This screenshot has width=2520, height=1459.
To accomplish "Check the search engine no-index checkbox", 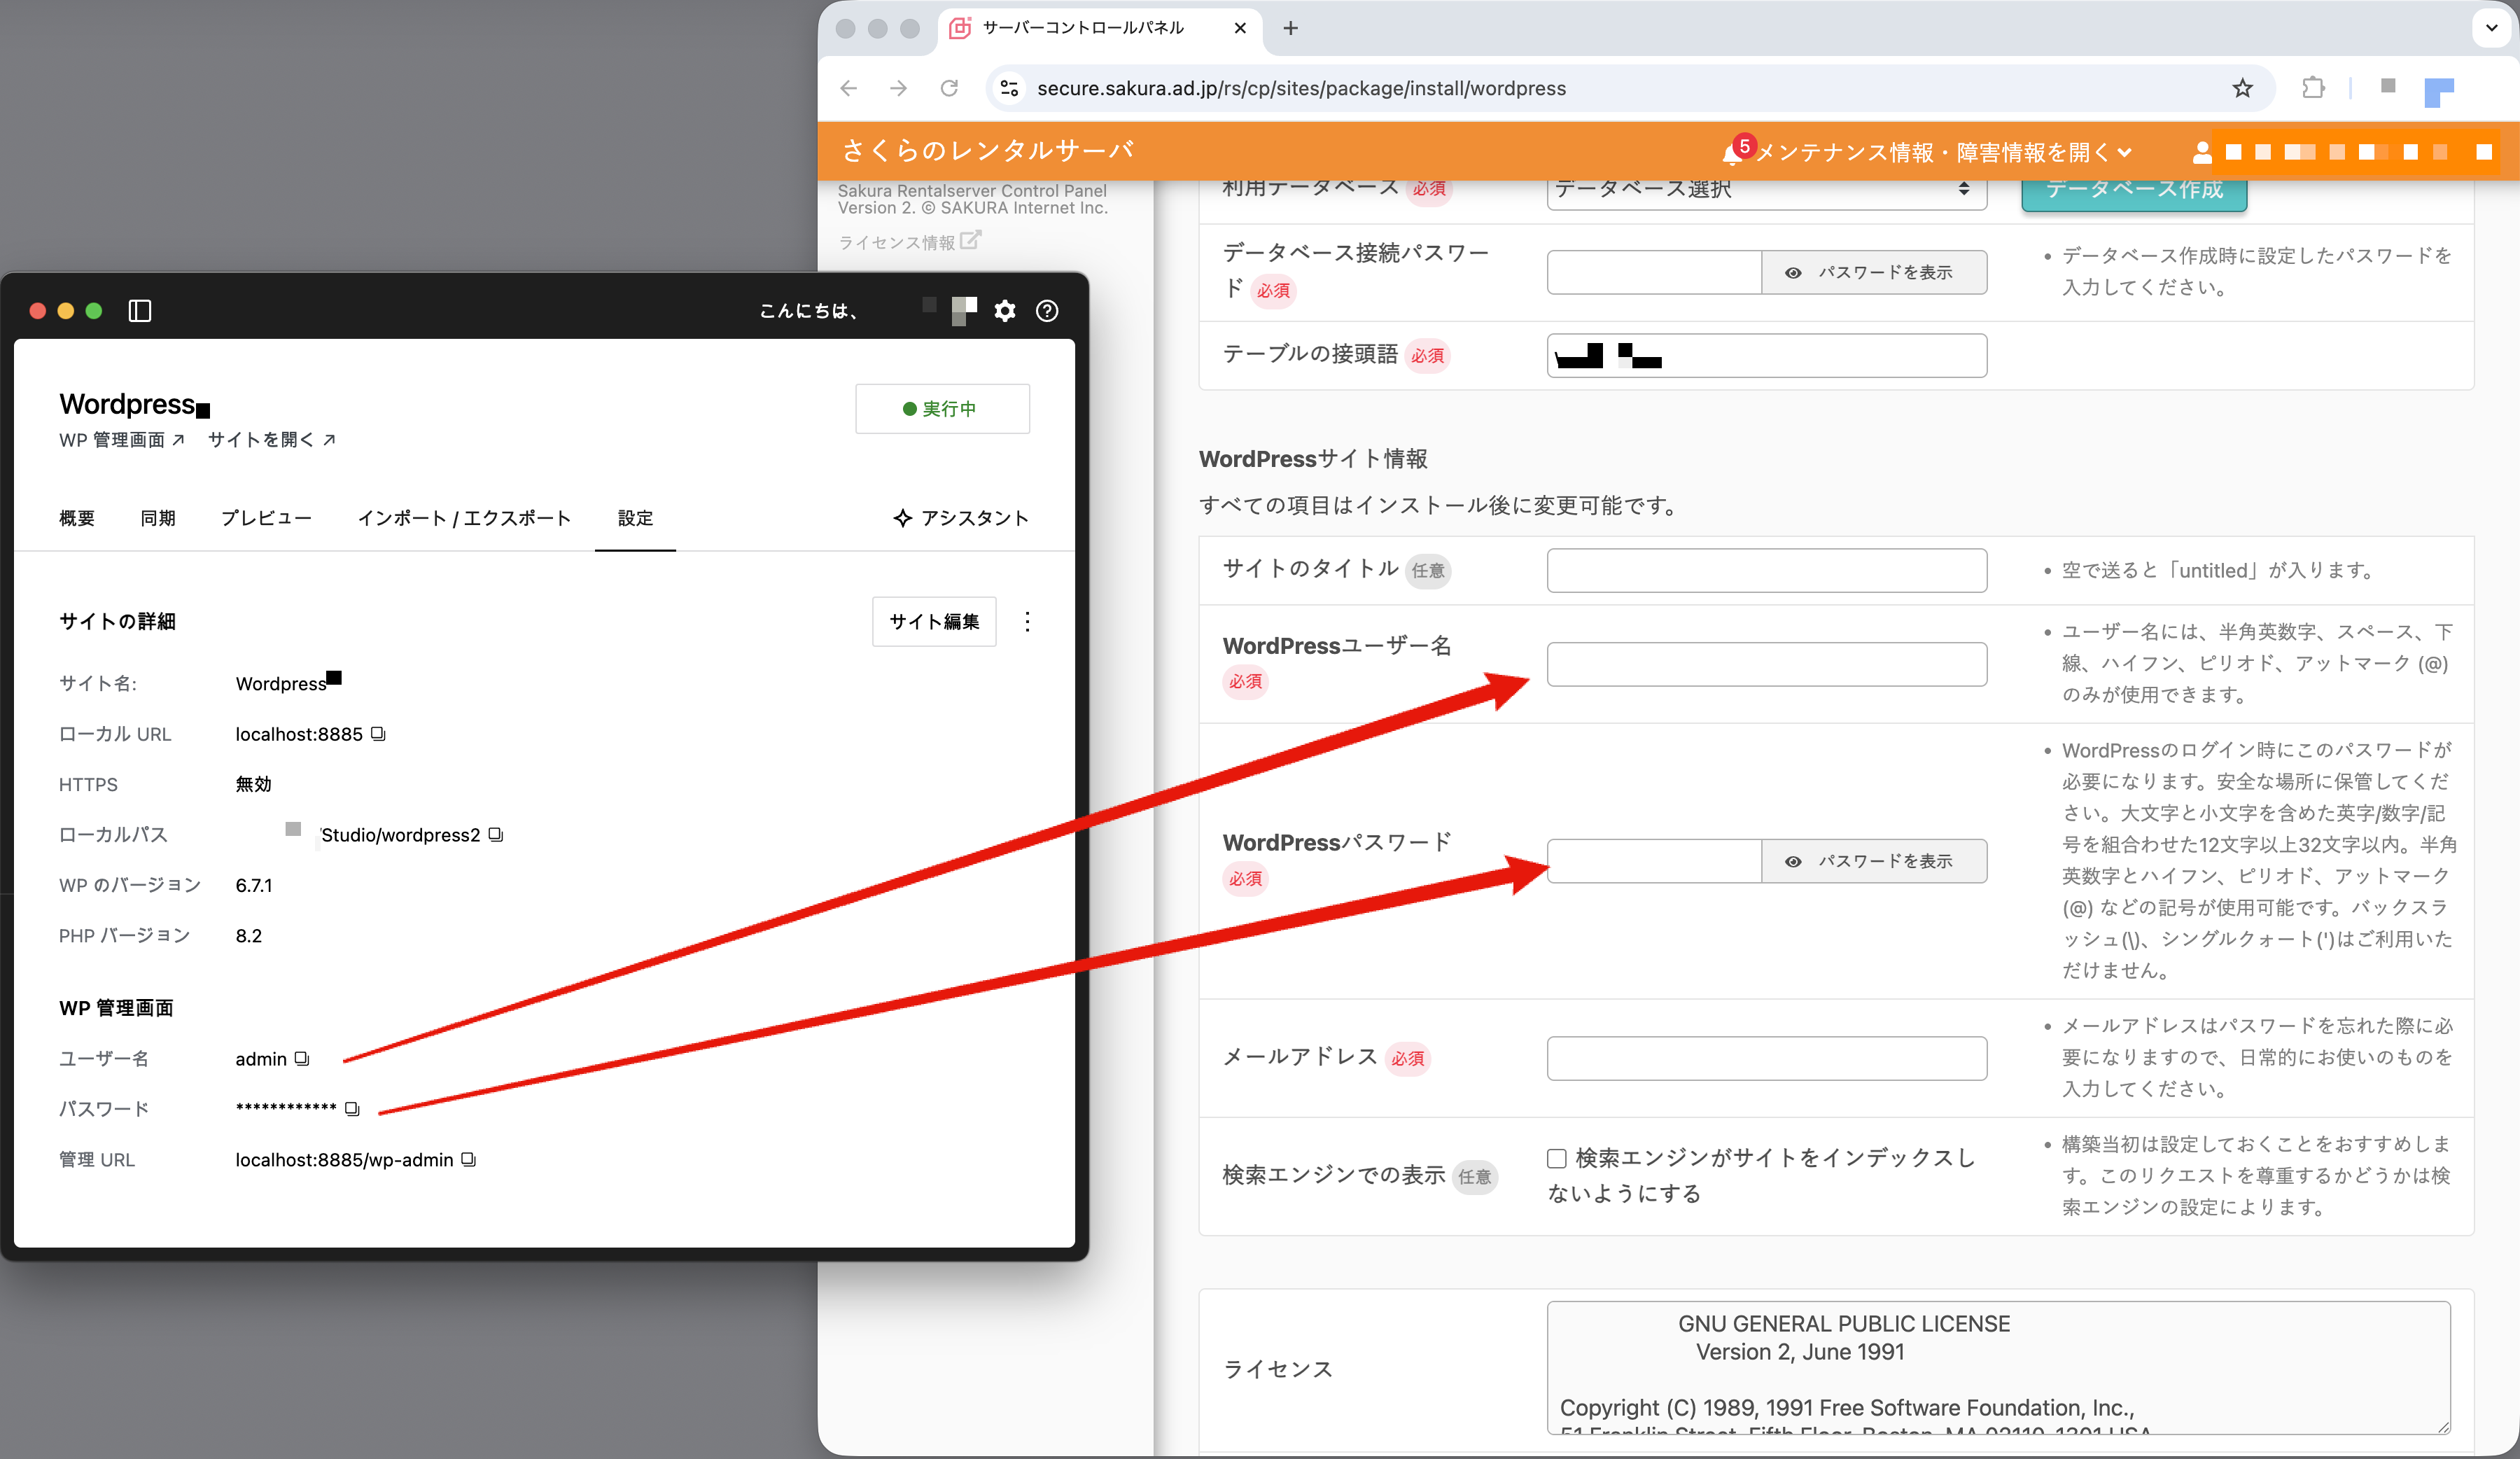I will 1556,1158.
